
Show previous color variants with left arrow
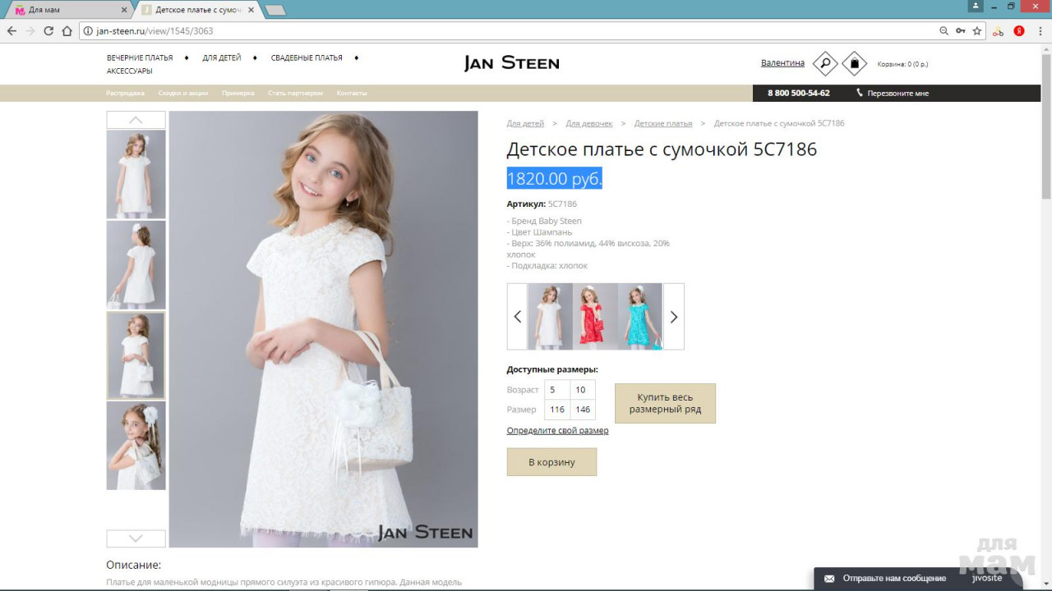point(517,317)
